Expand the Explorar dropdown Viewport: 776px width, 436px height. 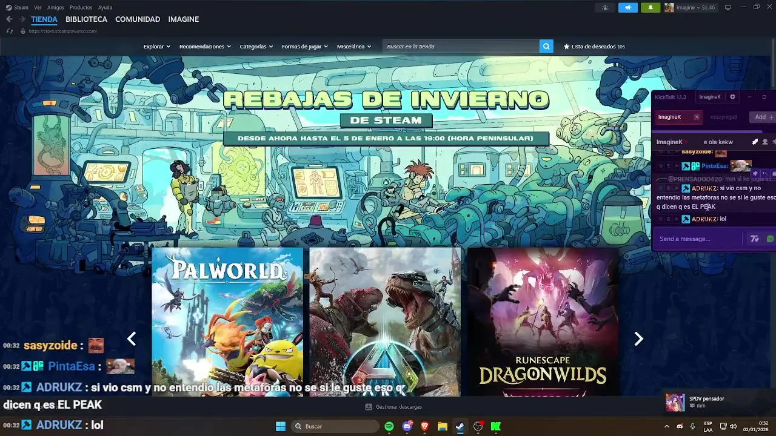[156, 47]
